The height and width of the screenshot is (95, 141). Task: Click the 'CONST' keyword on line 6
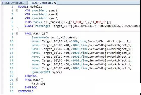pos(29,26)
